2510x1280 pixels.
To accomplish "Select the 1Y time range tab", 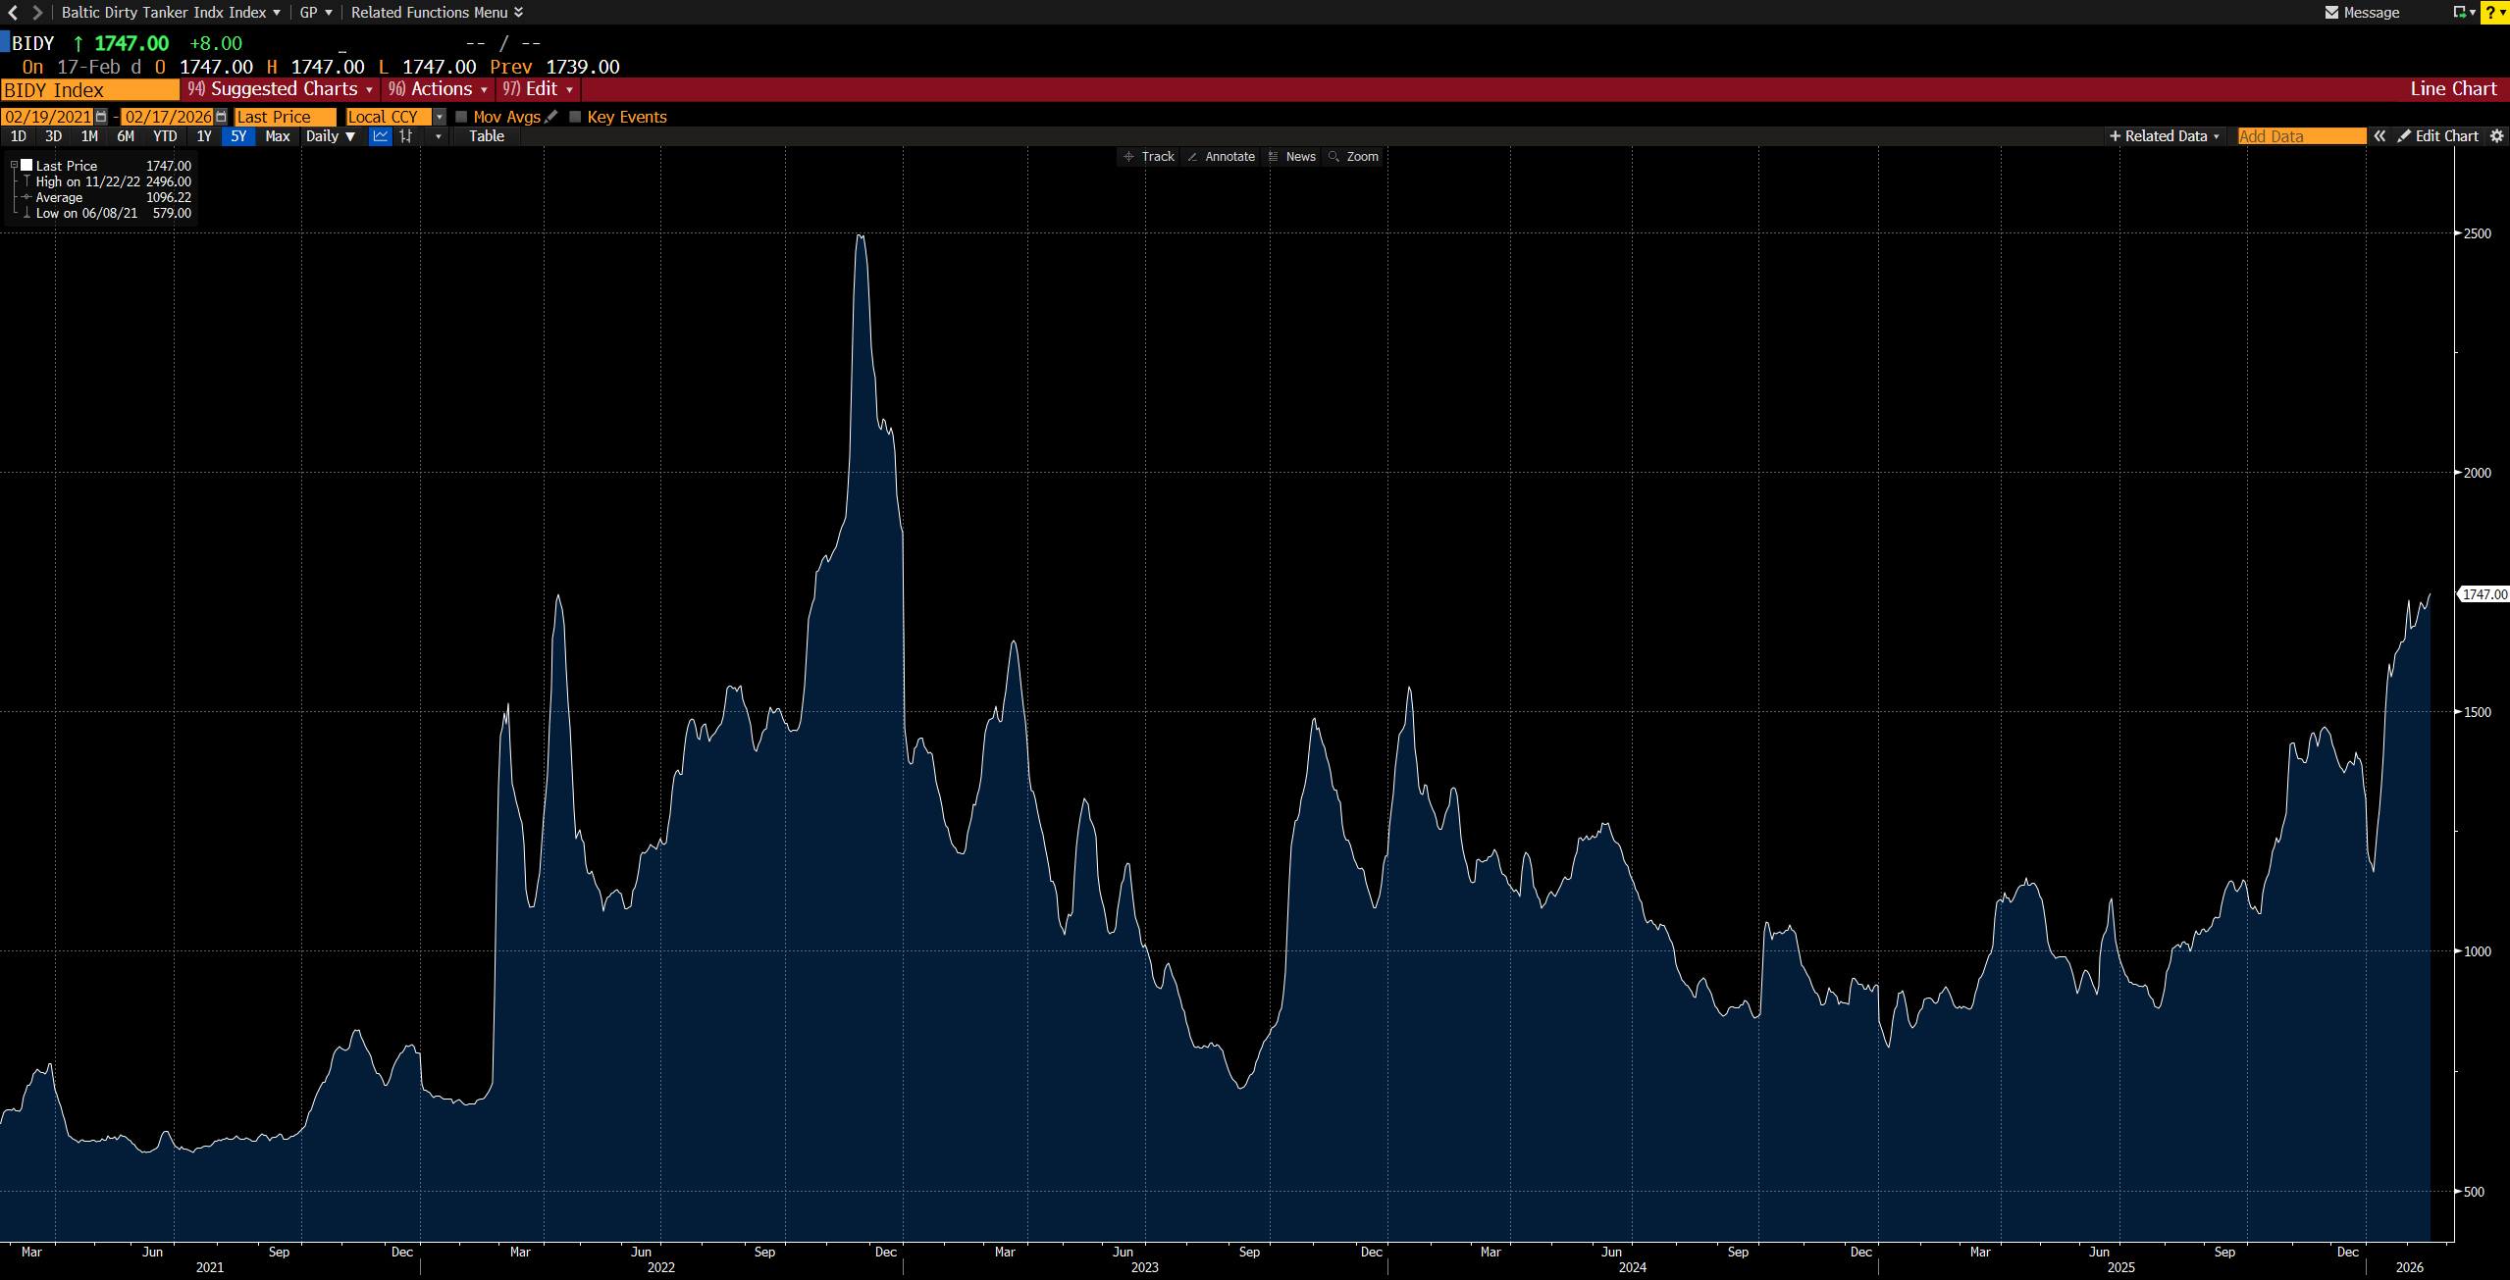I will pos(204,136).
